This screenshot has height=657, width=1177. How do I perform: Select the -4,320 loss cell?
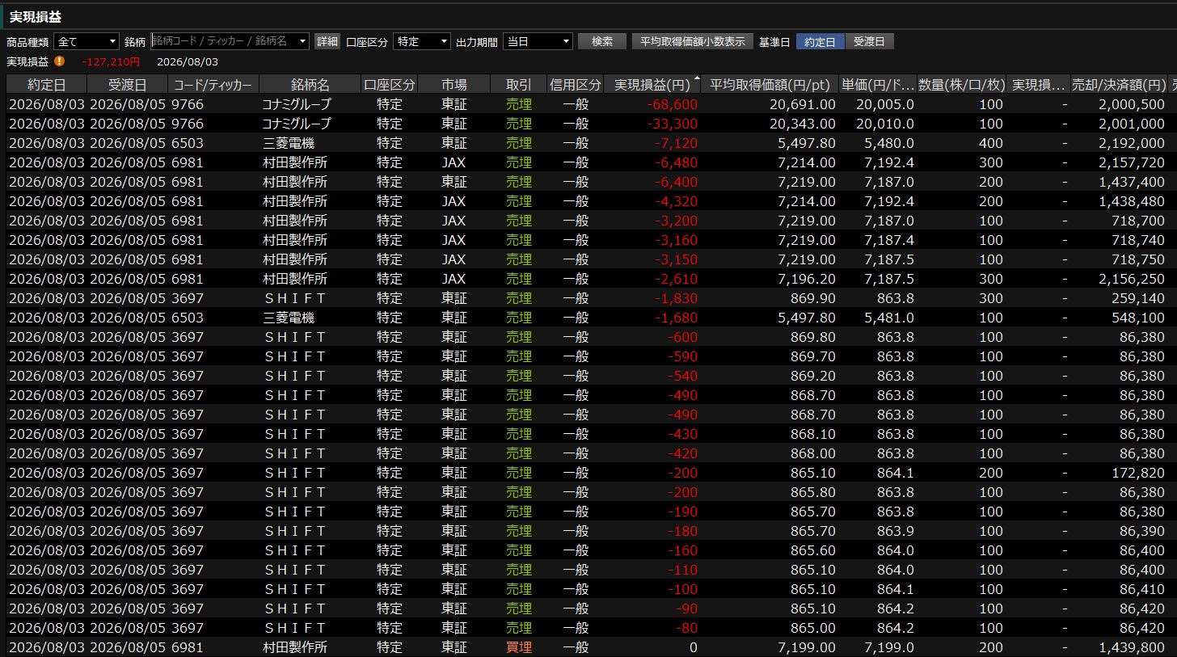click(x=677, y=201)
